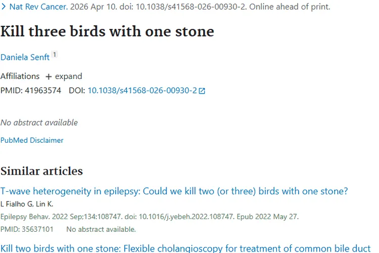Image resolution: width=379 pixels, height=253 pixels.
Task: Click the "Kill three birds with one stone" title
Action: (x=107, y=31)
